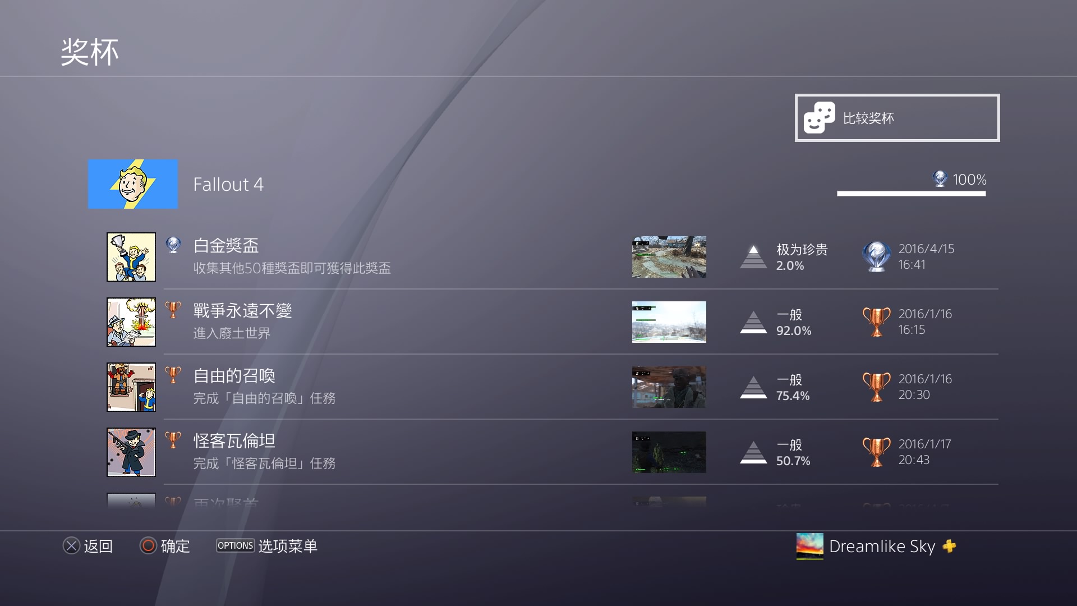The width and height of the screenshot is (1077, 606).
Task: Click the large platinum trophy dated 2016/4/15
Action: 876,257
